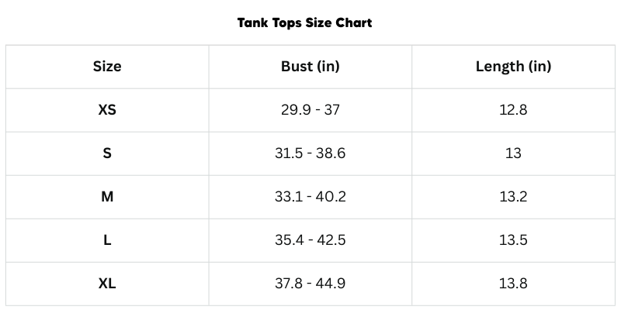Select the bust range 33.1 - 40.2

tap(310, 197)
